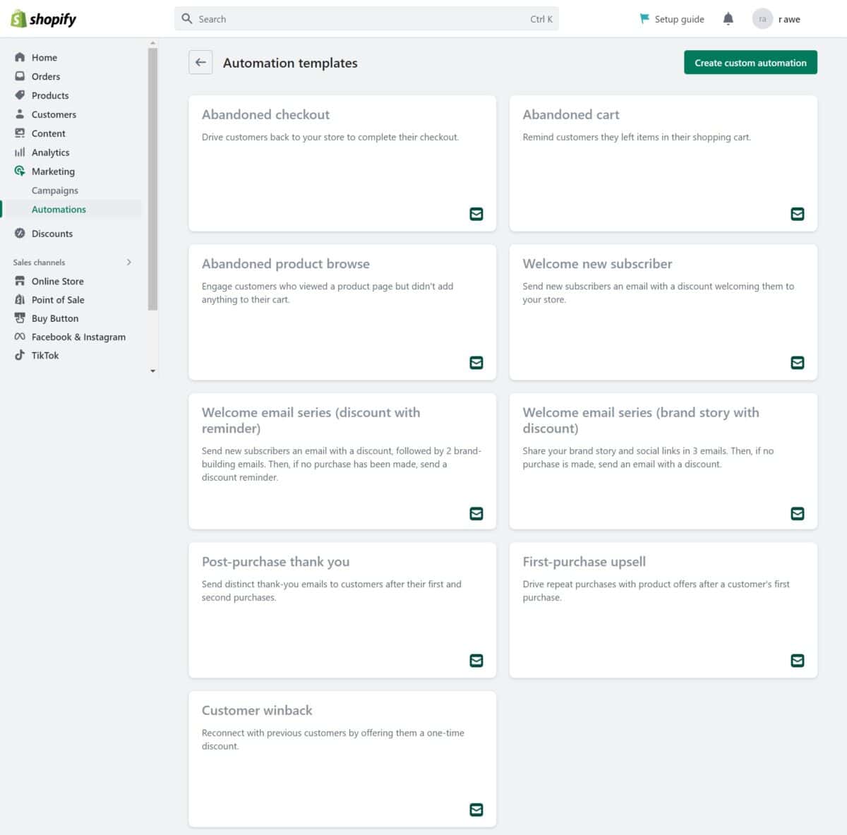This screenshot has height=835, width=847.
Task: Select Automations under Marketing
Action: click(59, 210)
